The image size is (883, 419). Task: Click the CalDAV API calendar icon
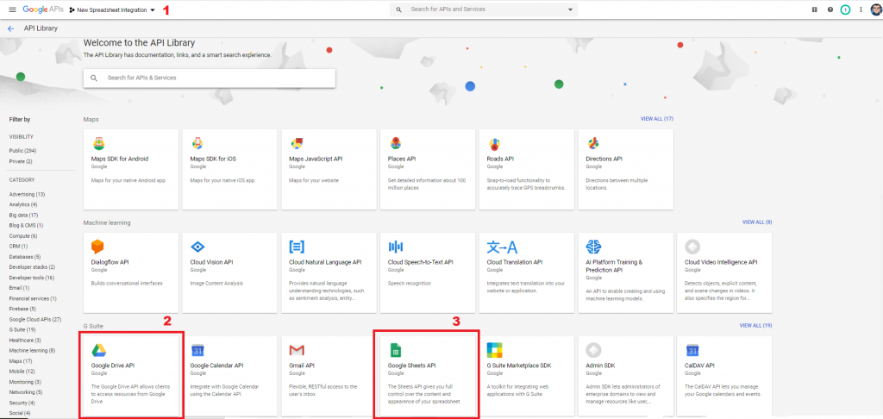(692, 350)
